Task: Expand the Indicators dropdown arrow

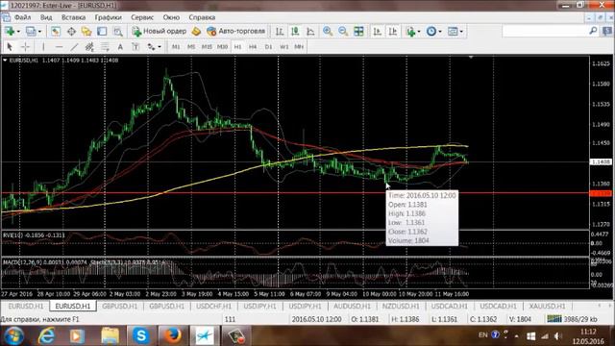Action: (x=419, y=32)
